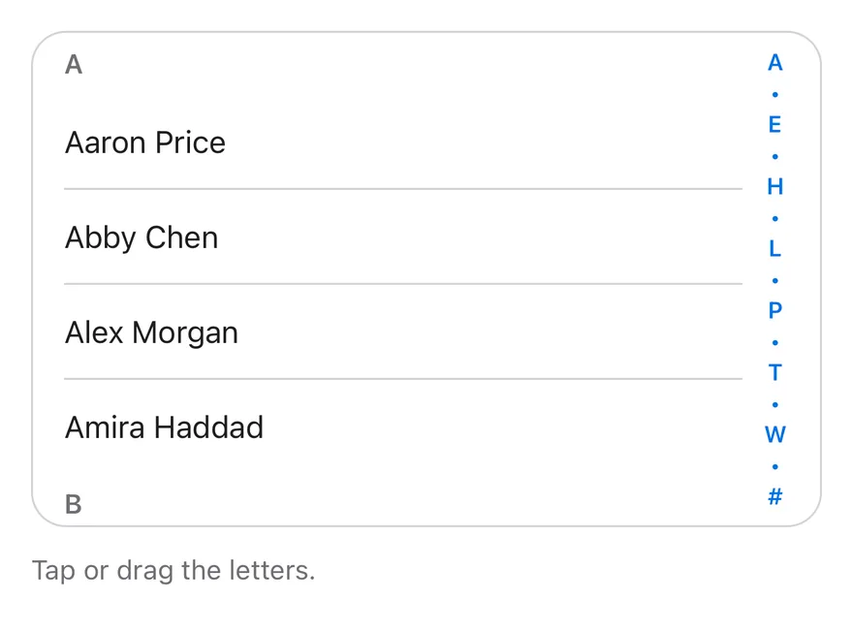Tap the dot between T and W
The height and width of the screenshot is (631, 853).
[x=775, y=405]
